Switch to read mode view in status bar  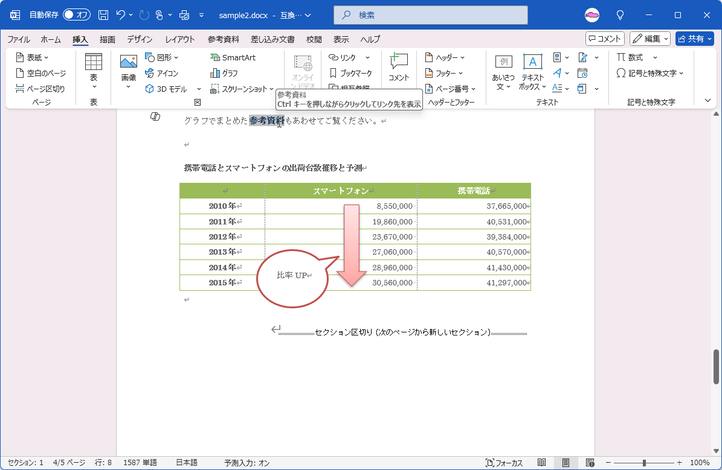coord(542,463)
